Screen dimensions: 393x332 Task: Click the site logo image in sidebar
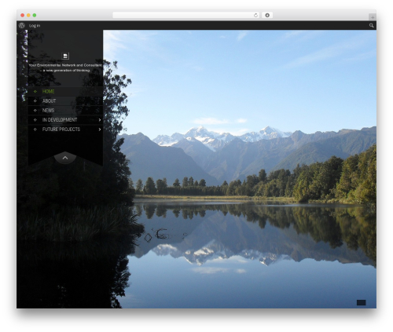tap(65, 56)
